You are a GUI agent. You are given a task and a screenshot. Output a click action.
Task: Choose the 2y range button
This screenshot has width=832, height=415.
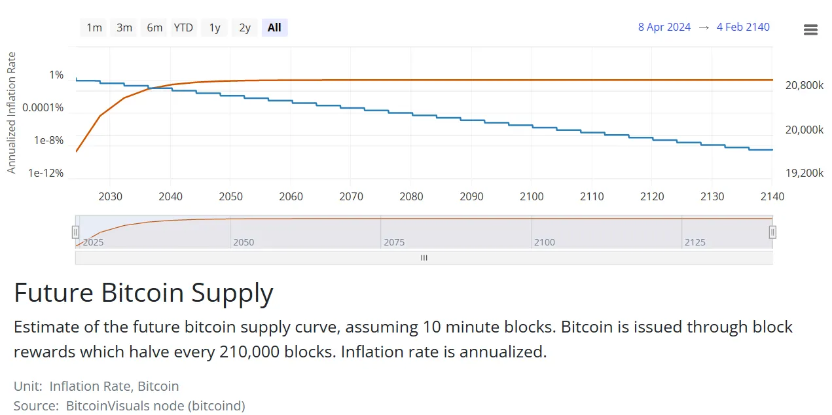245,27
